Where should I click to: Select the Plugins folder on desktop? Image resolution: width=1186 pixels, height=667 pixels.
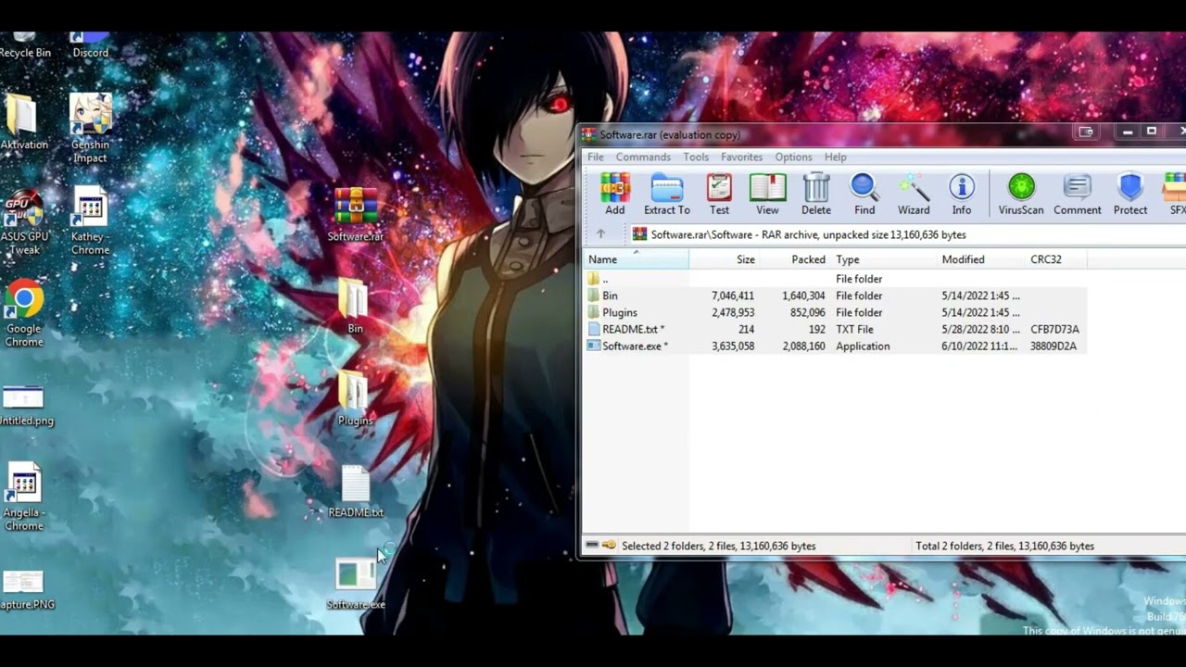tap(355, 398)
